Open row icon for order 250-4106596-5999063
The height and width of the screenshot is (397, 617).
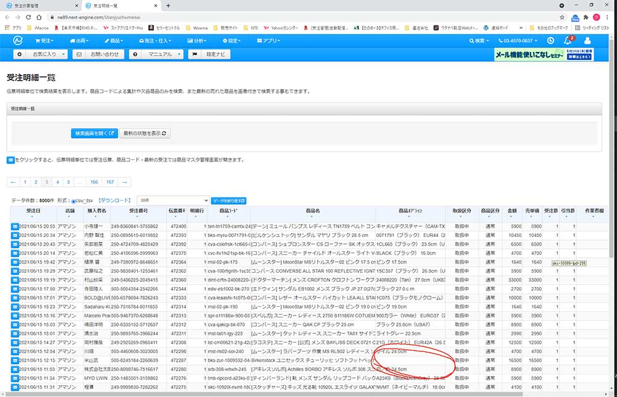[x=14, y=253]
